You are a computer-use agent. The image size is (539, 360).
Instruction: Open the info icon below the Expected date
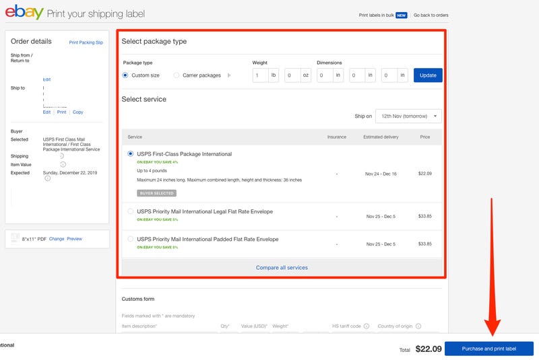coord(48,178)
